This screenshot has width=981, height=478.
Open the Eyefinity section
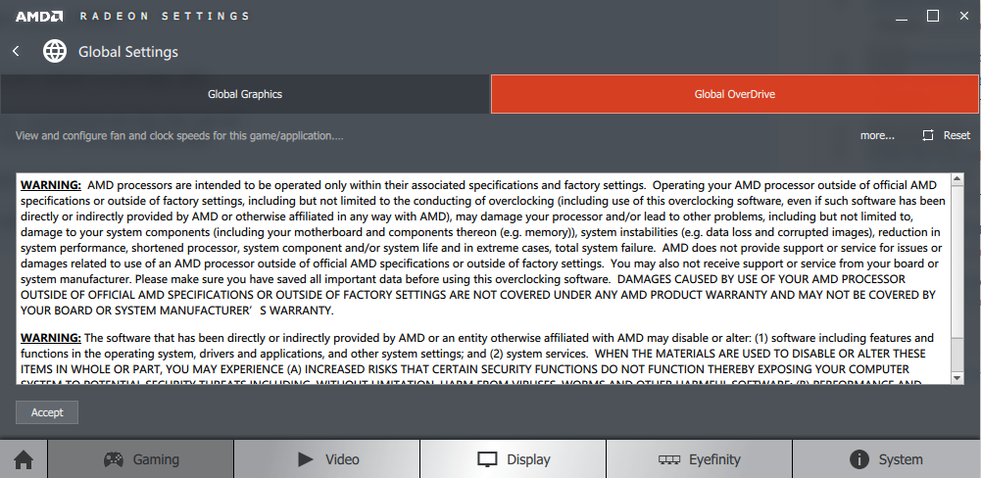[x=699, y=459]
